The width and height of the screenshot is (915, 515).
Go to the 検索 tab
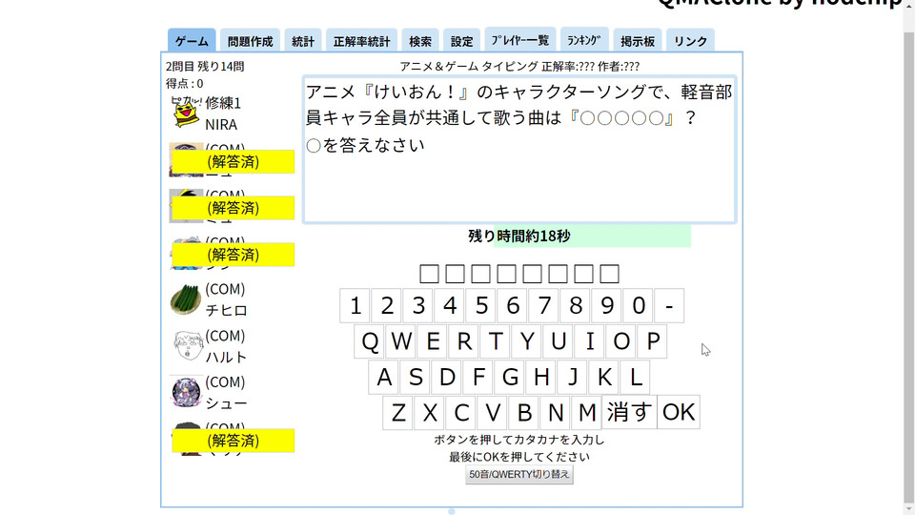[x=420, y=41]
